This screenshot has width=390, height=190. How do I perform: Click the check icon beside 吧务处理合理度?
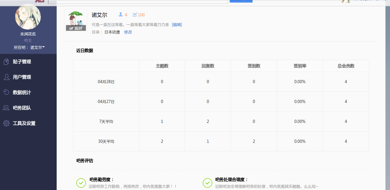pos(208,183)
